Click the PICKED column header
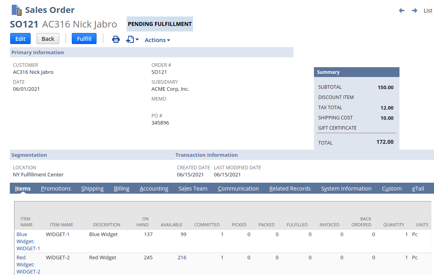This screenshot has width=434, height=275. point(239,225)
